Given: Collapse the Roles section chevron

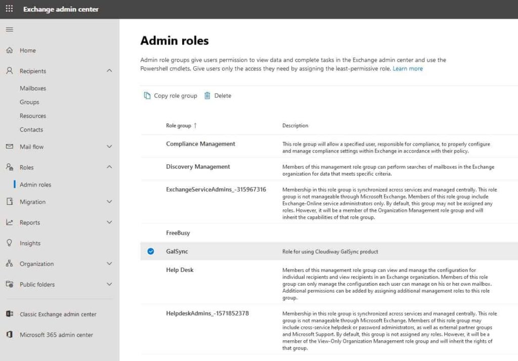Looking at the screenshot, I should pyautogui.click(x=109, y=167).
